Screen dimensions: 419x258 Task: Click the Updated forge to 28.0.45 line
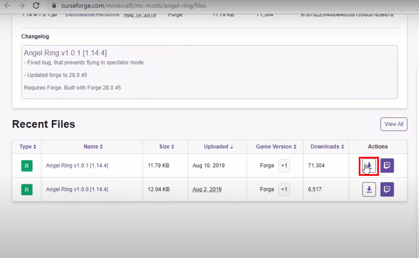point(55,75)
